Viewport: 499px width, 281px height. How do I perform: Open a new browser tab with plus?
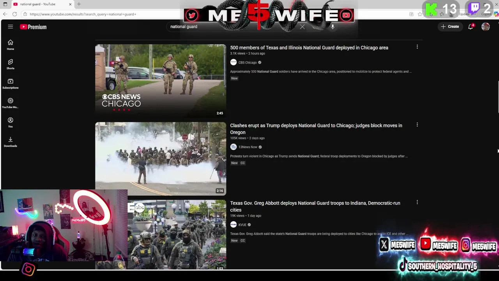79,4
